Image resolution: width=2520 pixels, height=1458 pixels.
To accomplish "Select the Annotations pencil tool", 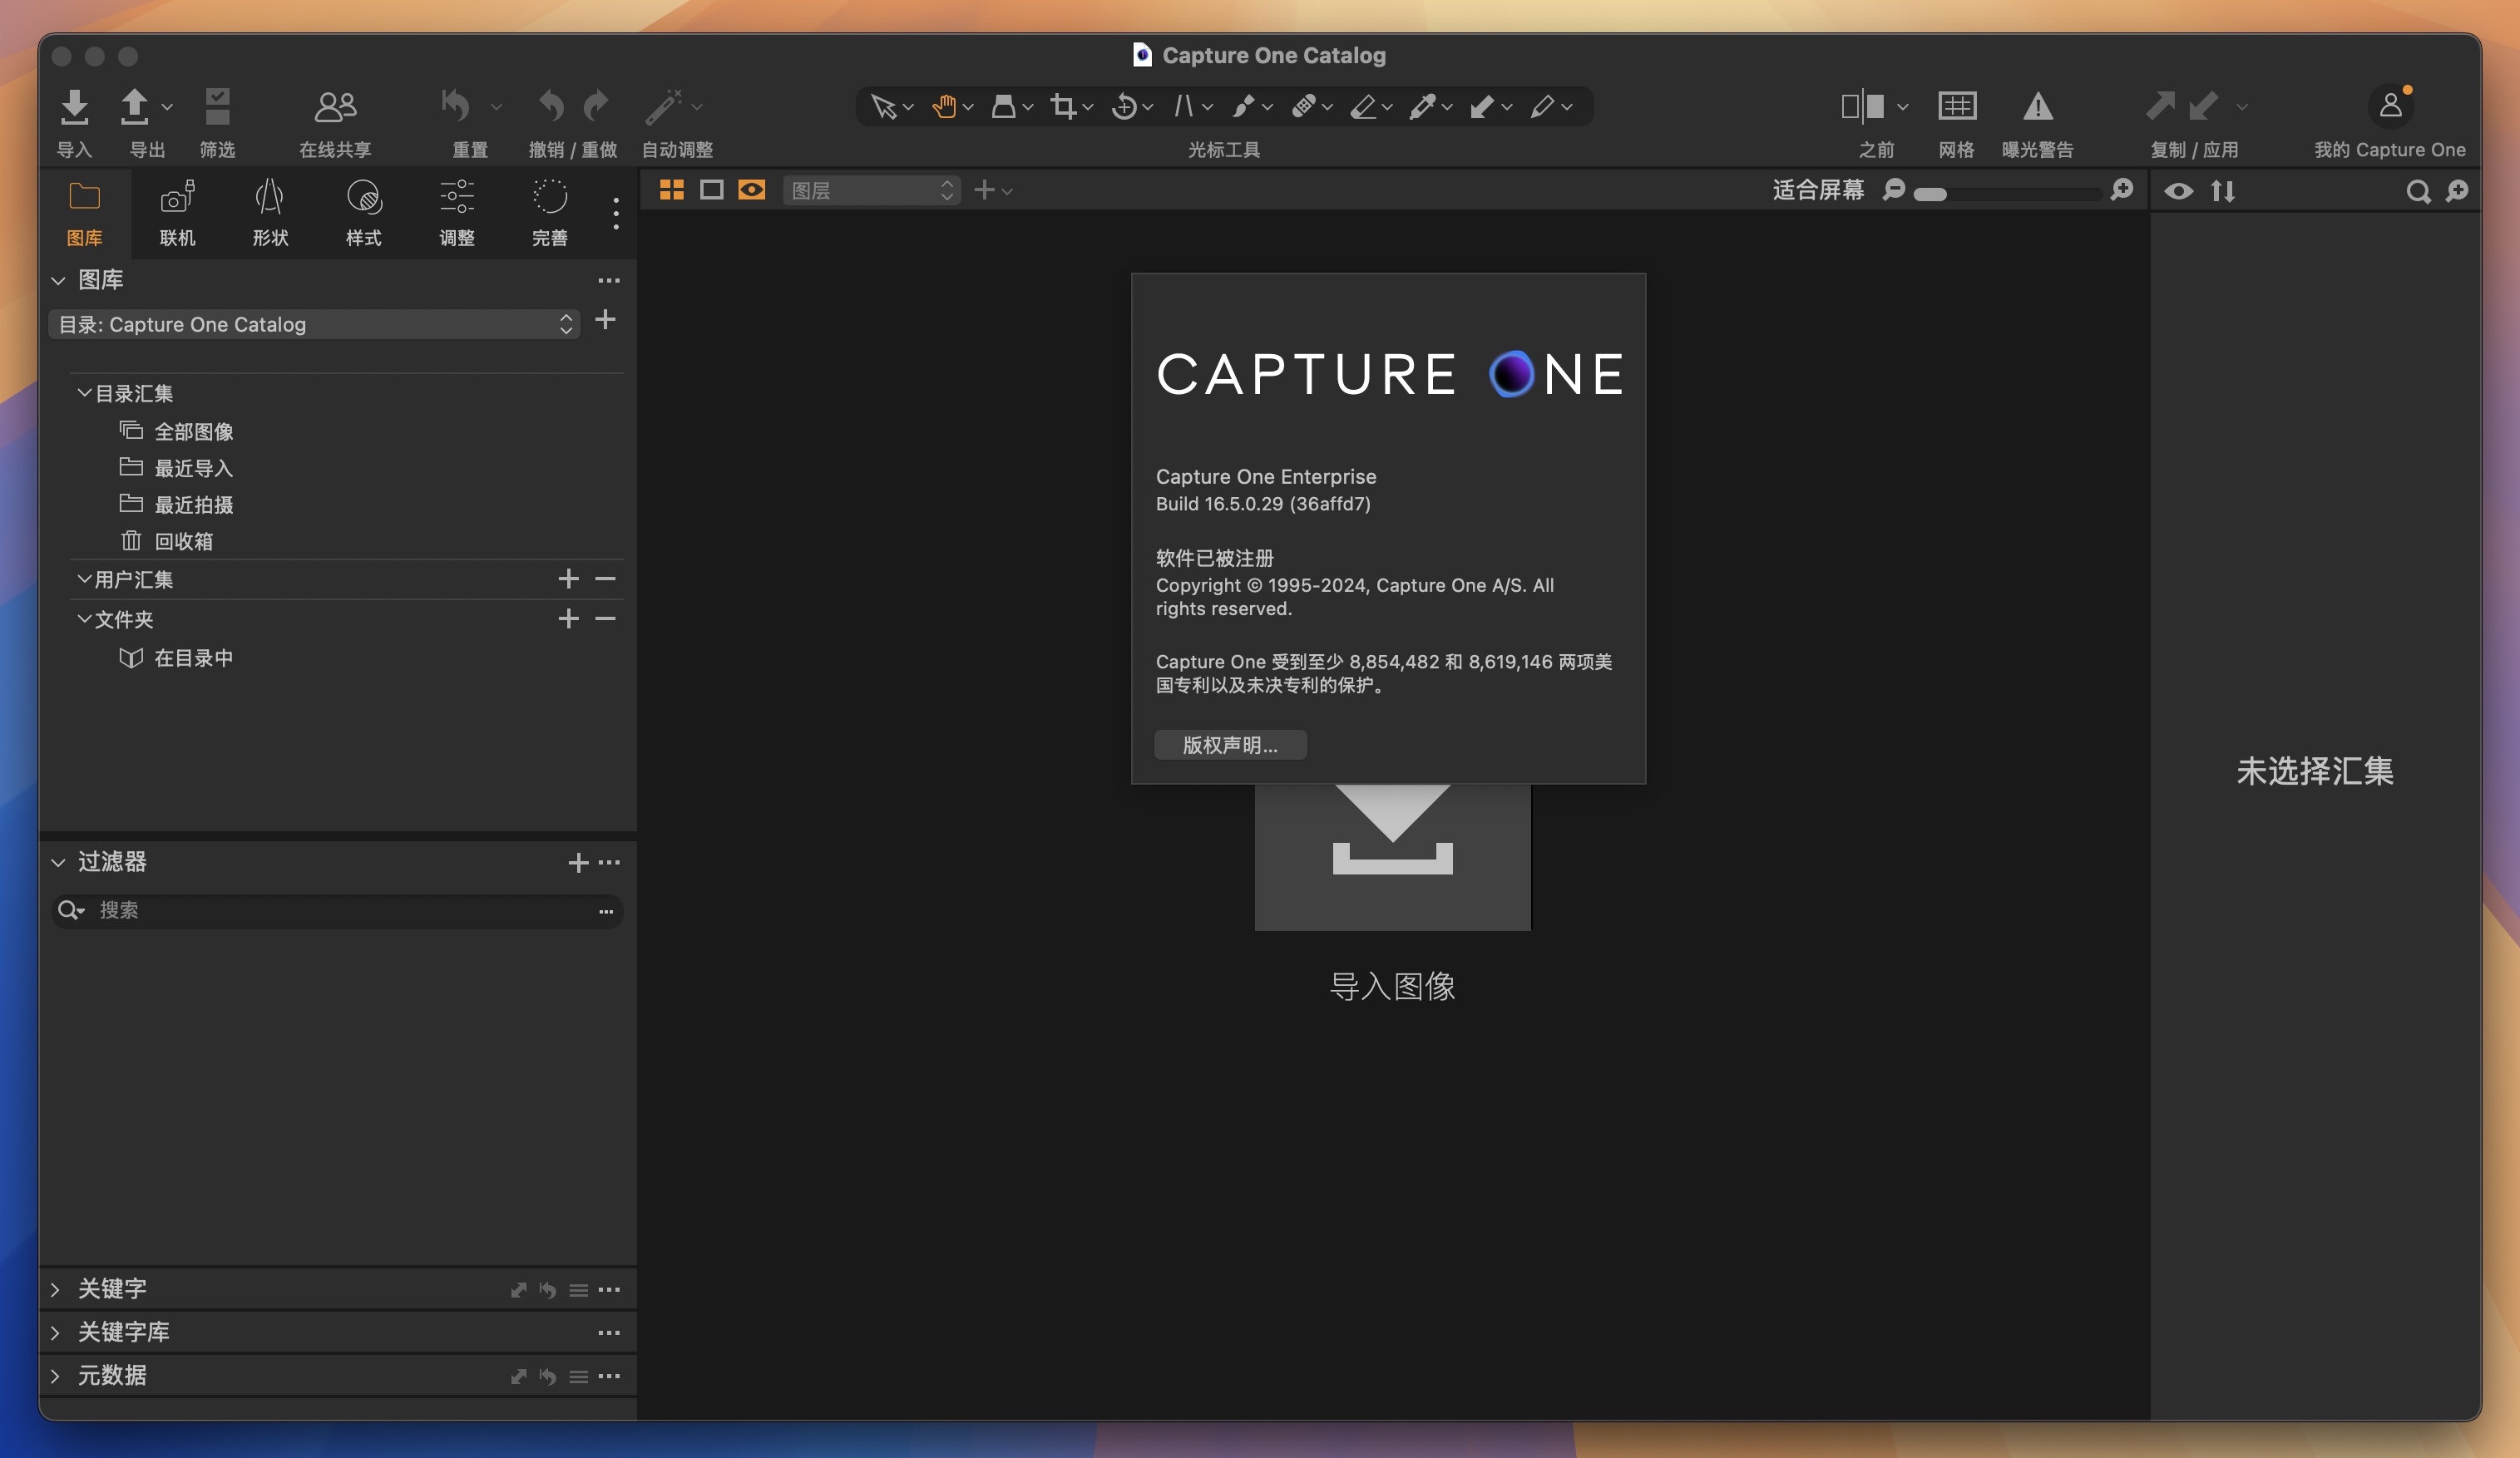I will pos(1542,106).
